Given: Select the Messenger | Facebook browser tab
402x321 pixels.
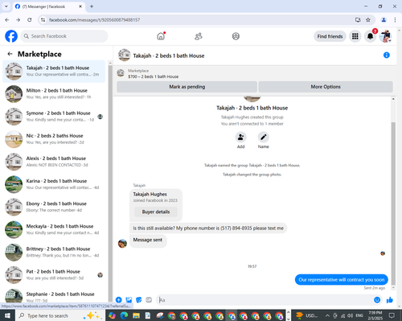Looking at the screenshot, I should [x=49, y=6].
